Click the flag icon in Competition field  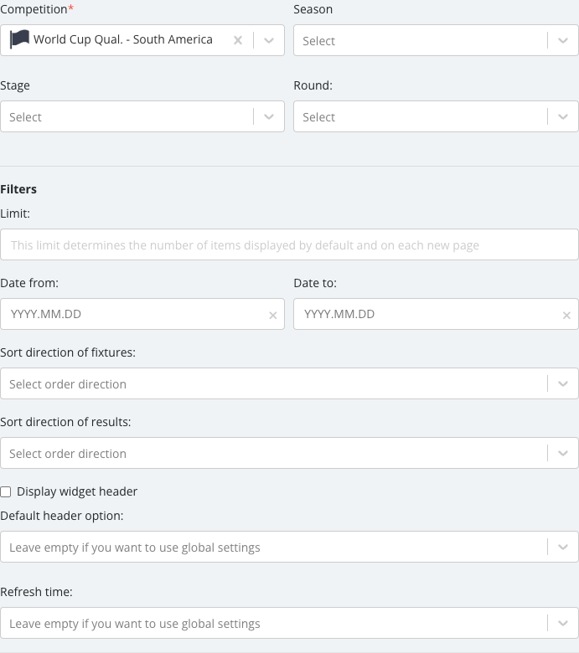(19, 39)
